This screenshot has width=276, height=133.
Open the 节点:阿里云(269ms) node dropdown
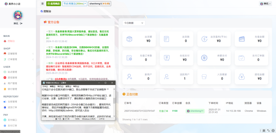[75, 3]
